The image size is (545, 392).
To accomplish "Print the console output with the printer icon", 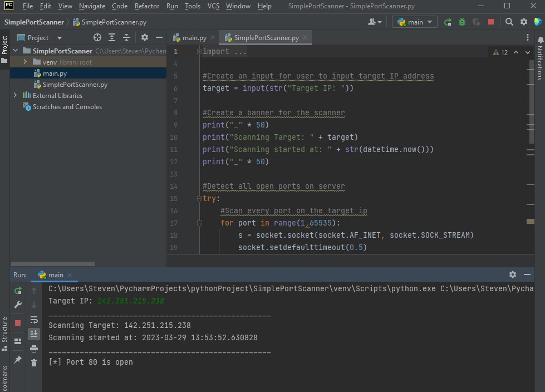I will coord(34,349).
